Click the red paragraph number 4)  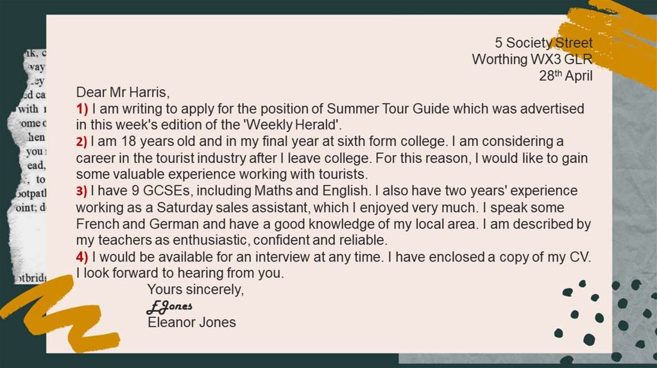pyautogui.click(x=82, y=257)
